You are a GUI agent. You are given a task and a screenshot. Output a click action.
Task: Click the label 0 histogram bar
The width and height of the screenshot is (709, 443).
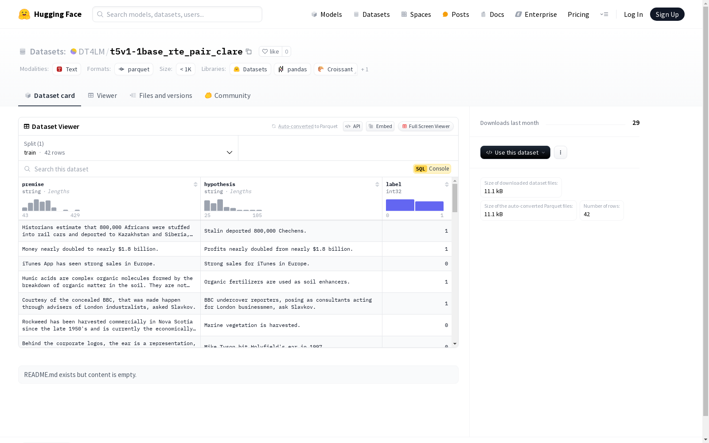coord(400,205)
